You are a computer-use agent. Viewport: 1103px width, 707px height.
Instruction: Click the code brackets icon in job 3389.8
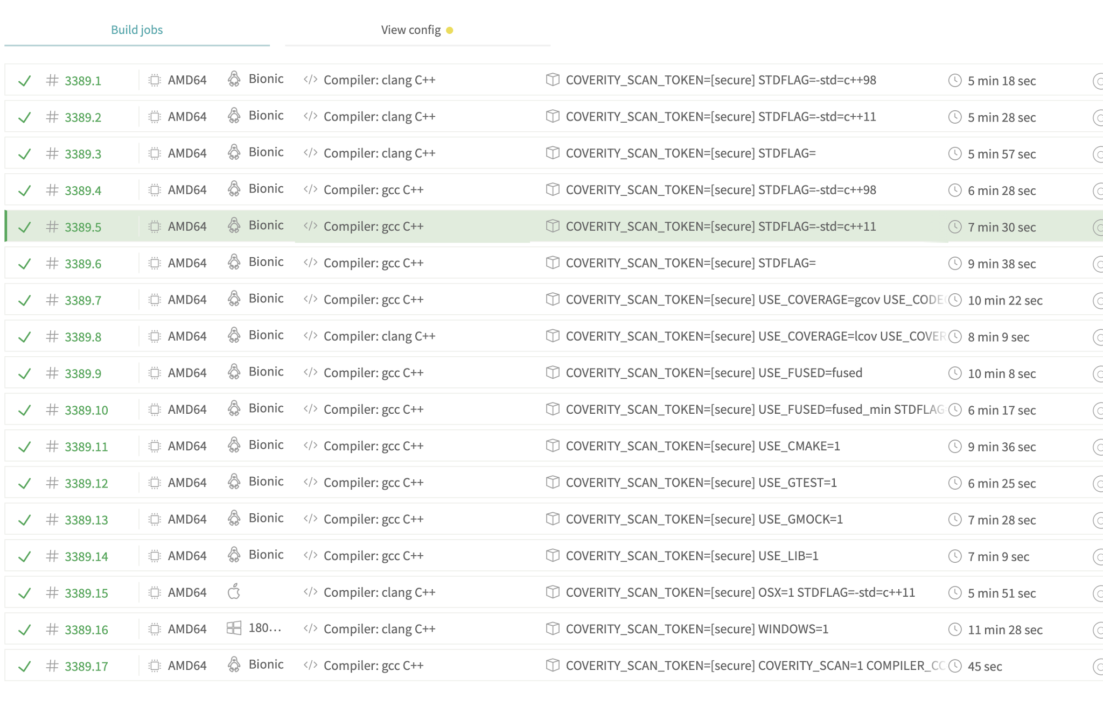click(310, 336)
